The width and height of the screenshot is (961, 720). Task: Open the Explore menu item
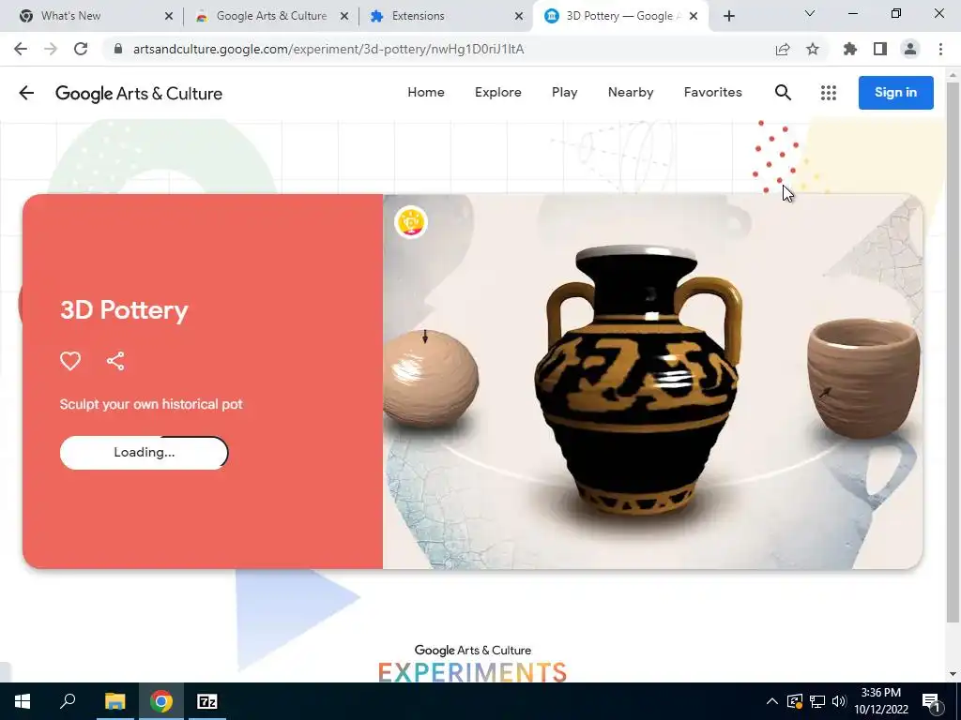coord(498,93)
